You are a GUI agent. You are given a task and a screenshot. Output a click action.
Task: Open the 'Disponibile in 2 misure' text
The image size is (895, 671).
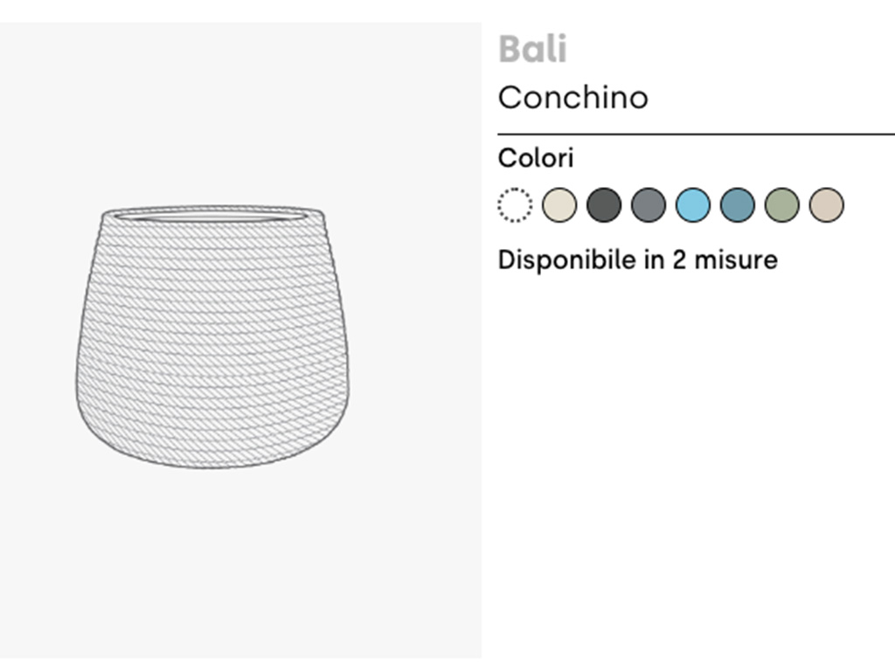(637, 259)
